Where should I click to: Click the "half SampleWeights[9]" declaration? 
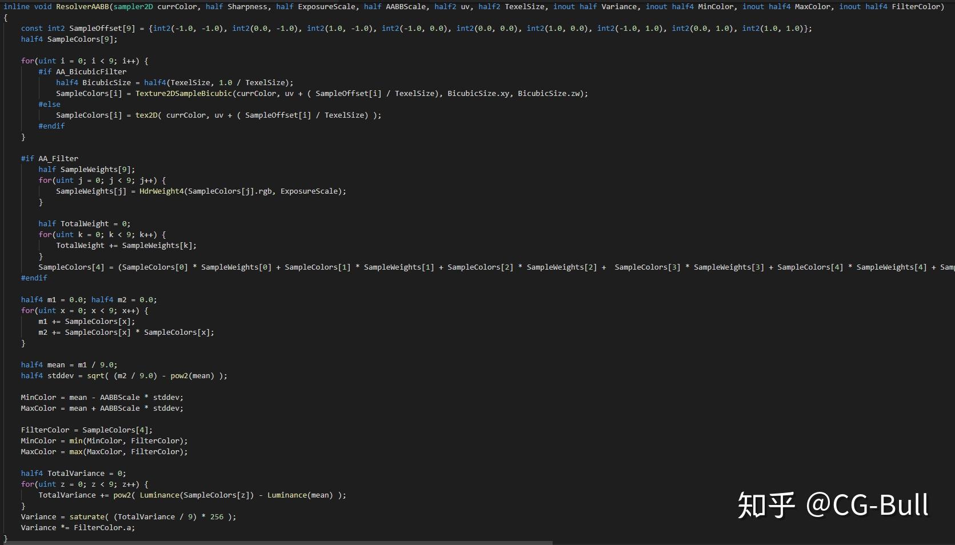pyautogui.click(x=86, y=170)
